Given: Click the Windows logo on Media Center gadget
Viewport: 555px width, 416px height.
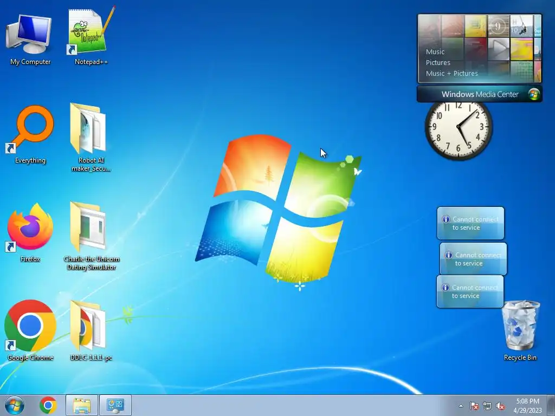Looking at the screenshot, I should pos(533,94).
